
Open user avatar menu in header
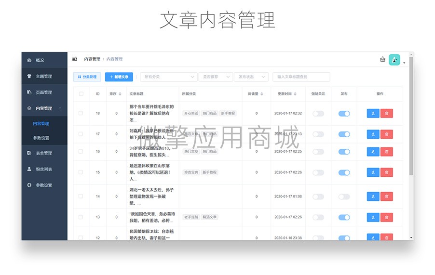394,60
